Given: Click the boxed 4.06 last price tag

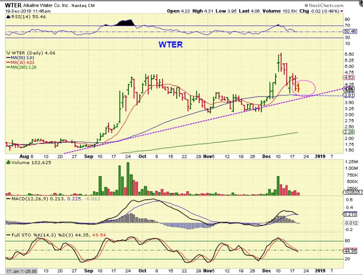Looking at the screenshot, I should pyautogui.click(x=349, y=89).
